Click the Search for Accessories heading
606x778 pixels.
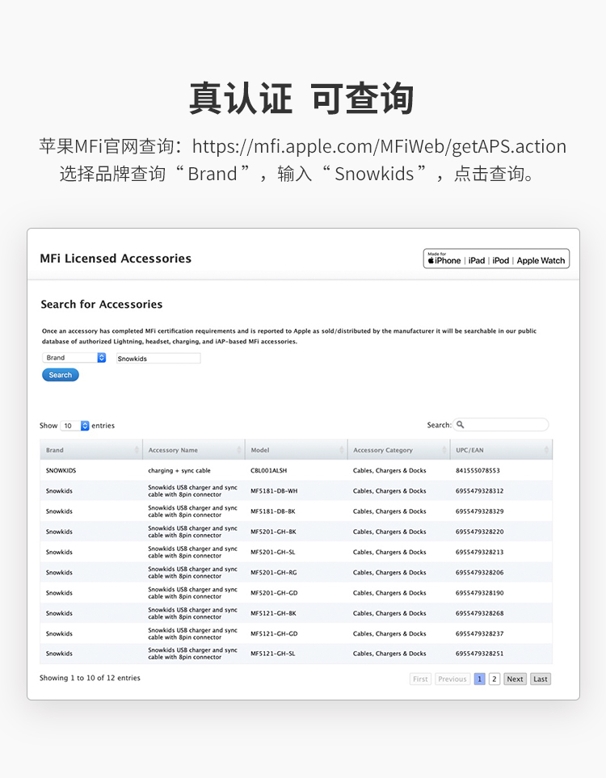pos(102,304)
